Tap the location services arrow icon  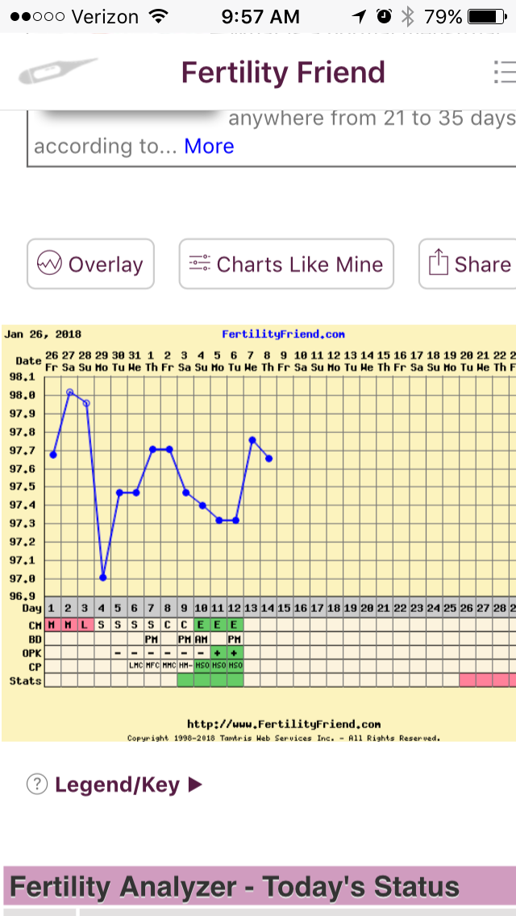360,17
